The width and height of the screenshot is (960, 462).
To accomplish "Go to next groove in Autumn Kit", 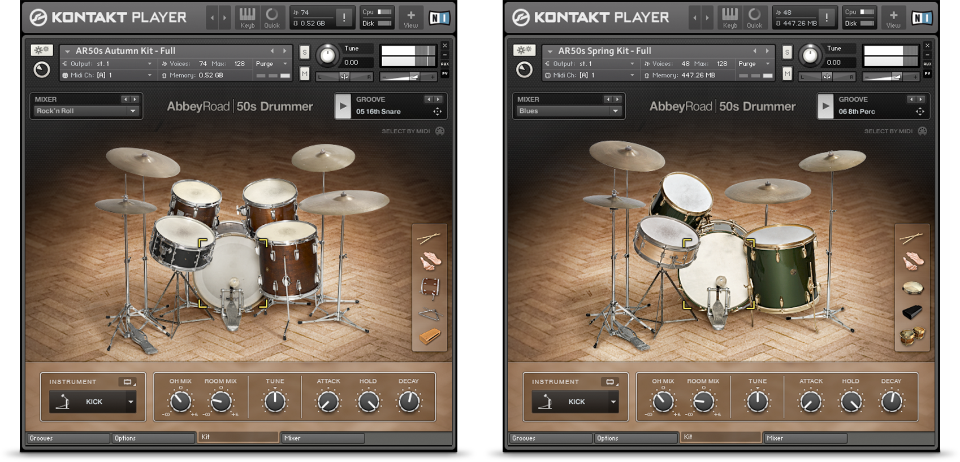I will tap(438, 99).
